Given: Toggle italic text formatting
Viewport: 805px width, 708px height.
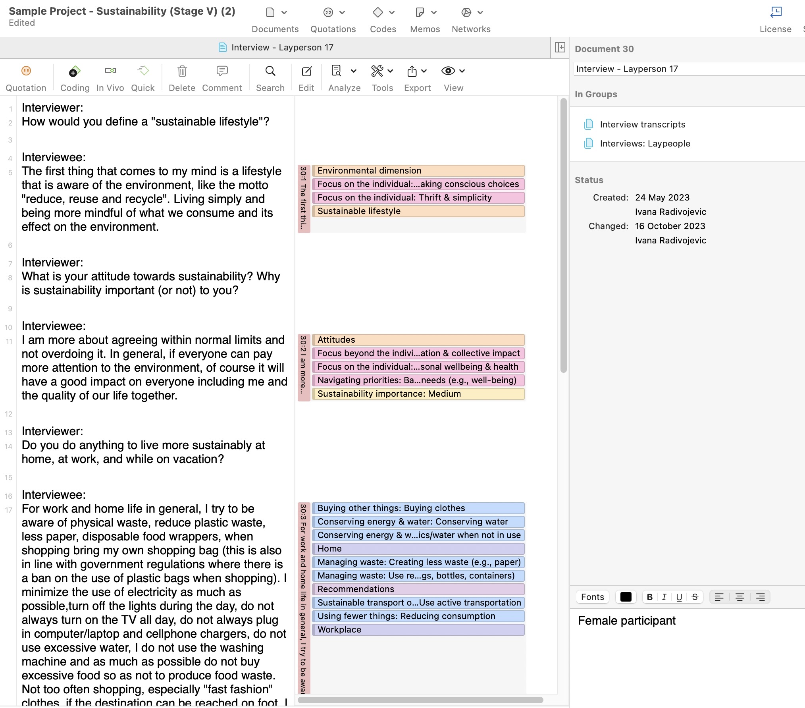Looking at the screenshot, I should 664,597.
